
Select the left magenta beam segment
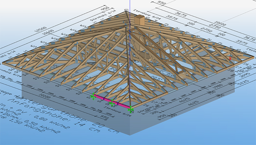(99, 97)
